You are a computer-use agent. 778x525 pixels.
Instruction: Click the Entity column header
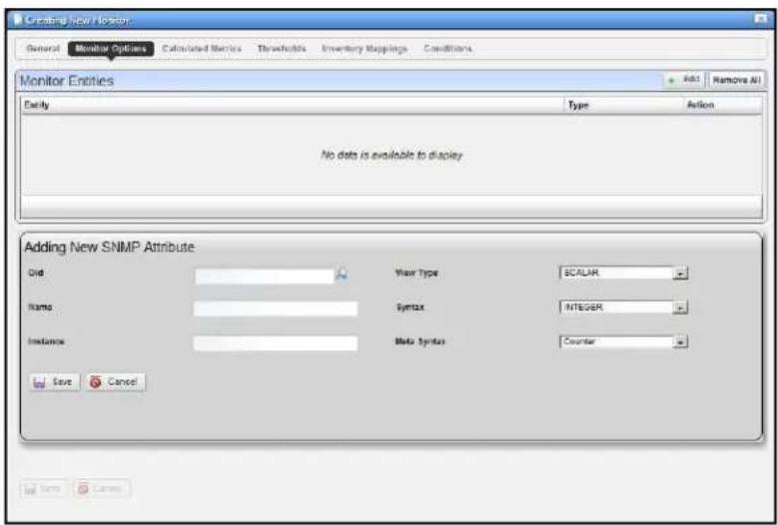tap(293, 105)
